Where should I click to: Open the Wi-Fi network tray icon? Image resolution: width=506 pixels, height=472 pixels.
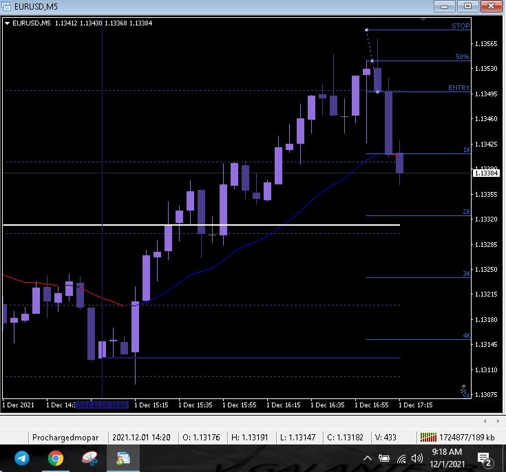point(401,458)
